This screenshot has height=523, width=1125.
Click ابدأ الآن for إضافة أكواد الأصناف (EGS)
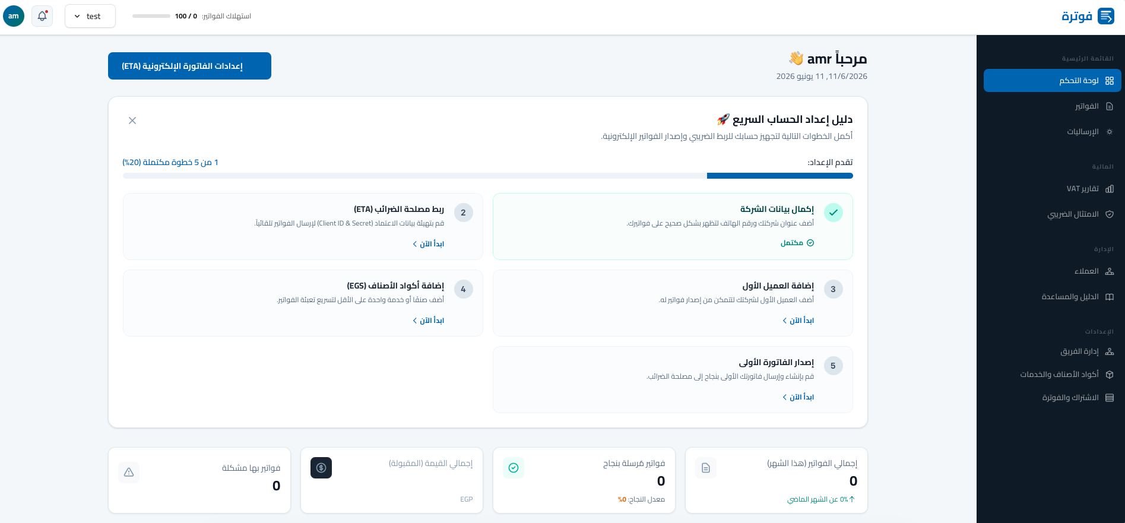click(x=429, y=321)
